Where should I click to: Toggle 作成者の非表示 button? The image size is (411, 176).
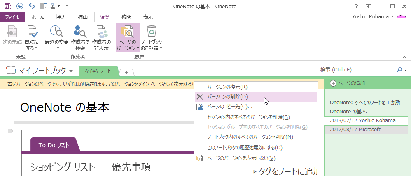tap(101, 37)
